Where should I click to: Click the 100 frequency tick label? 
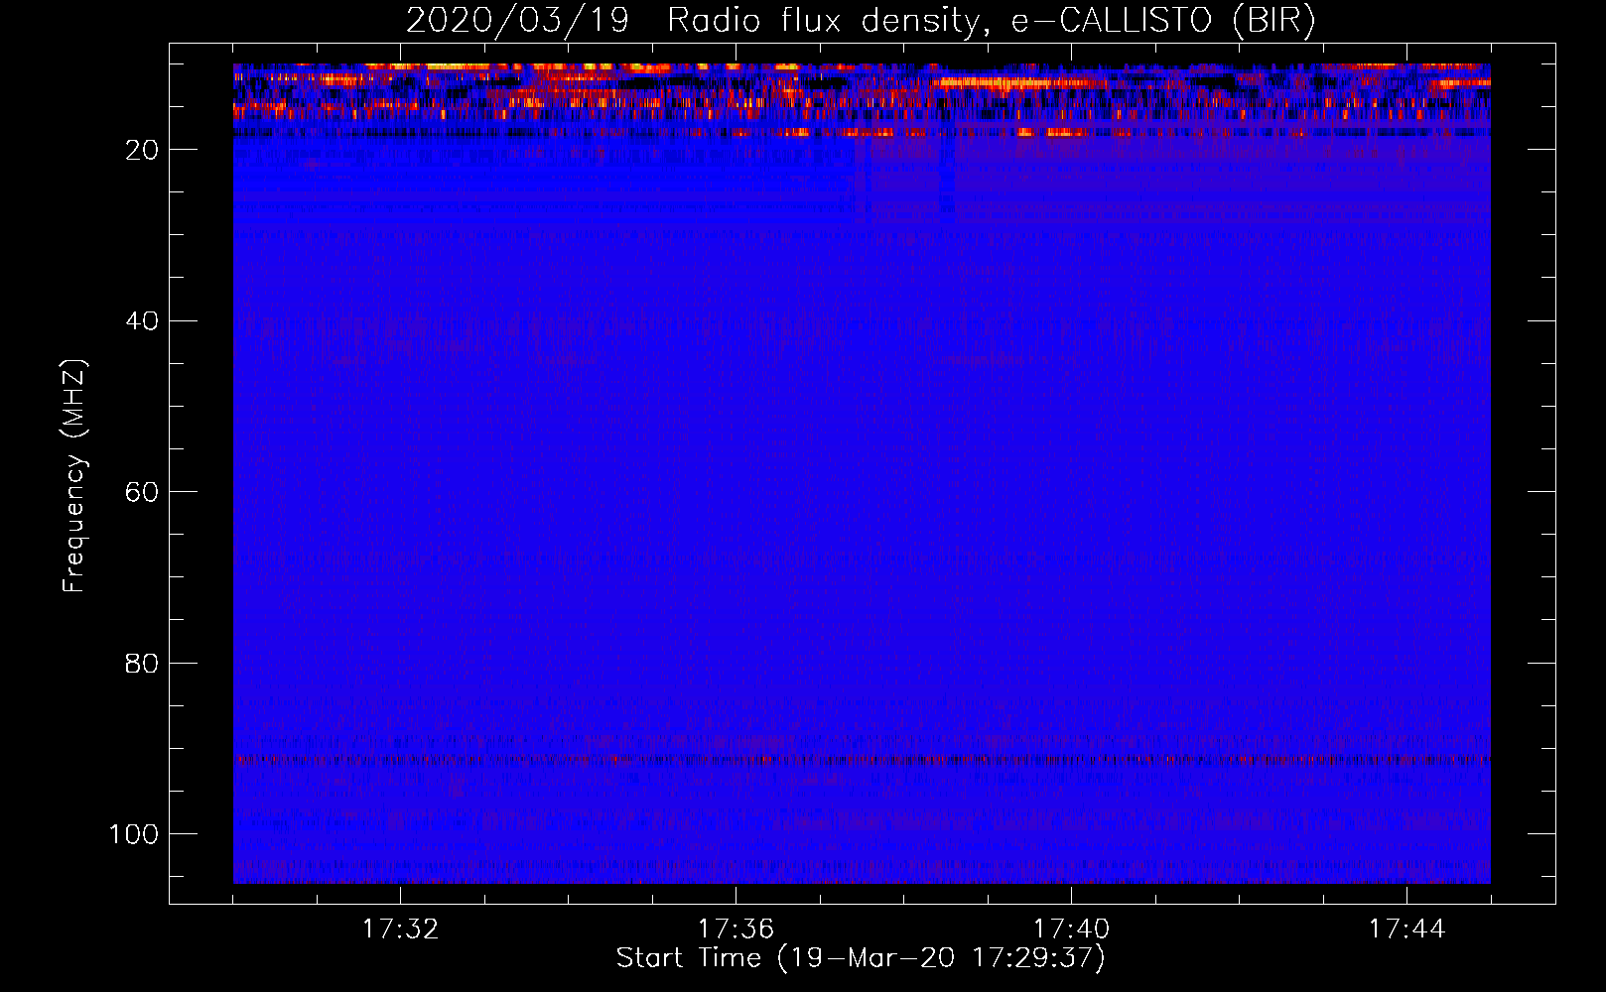(134, 834)
